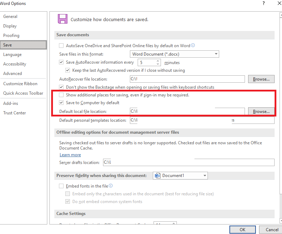Viewport: 282px width, 234px height.
Task: Click the AutoSave info icon beside Word
Action: click(x=193, y=45)
